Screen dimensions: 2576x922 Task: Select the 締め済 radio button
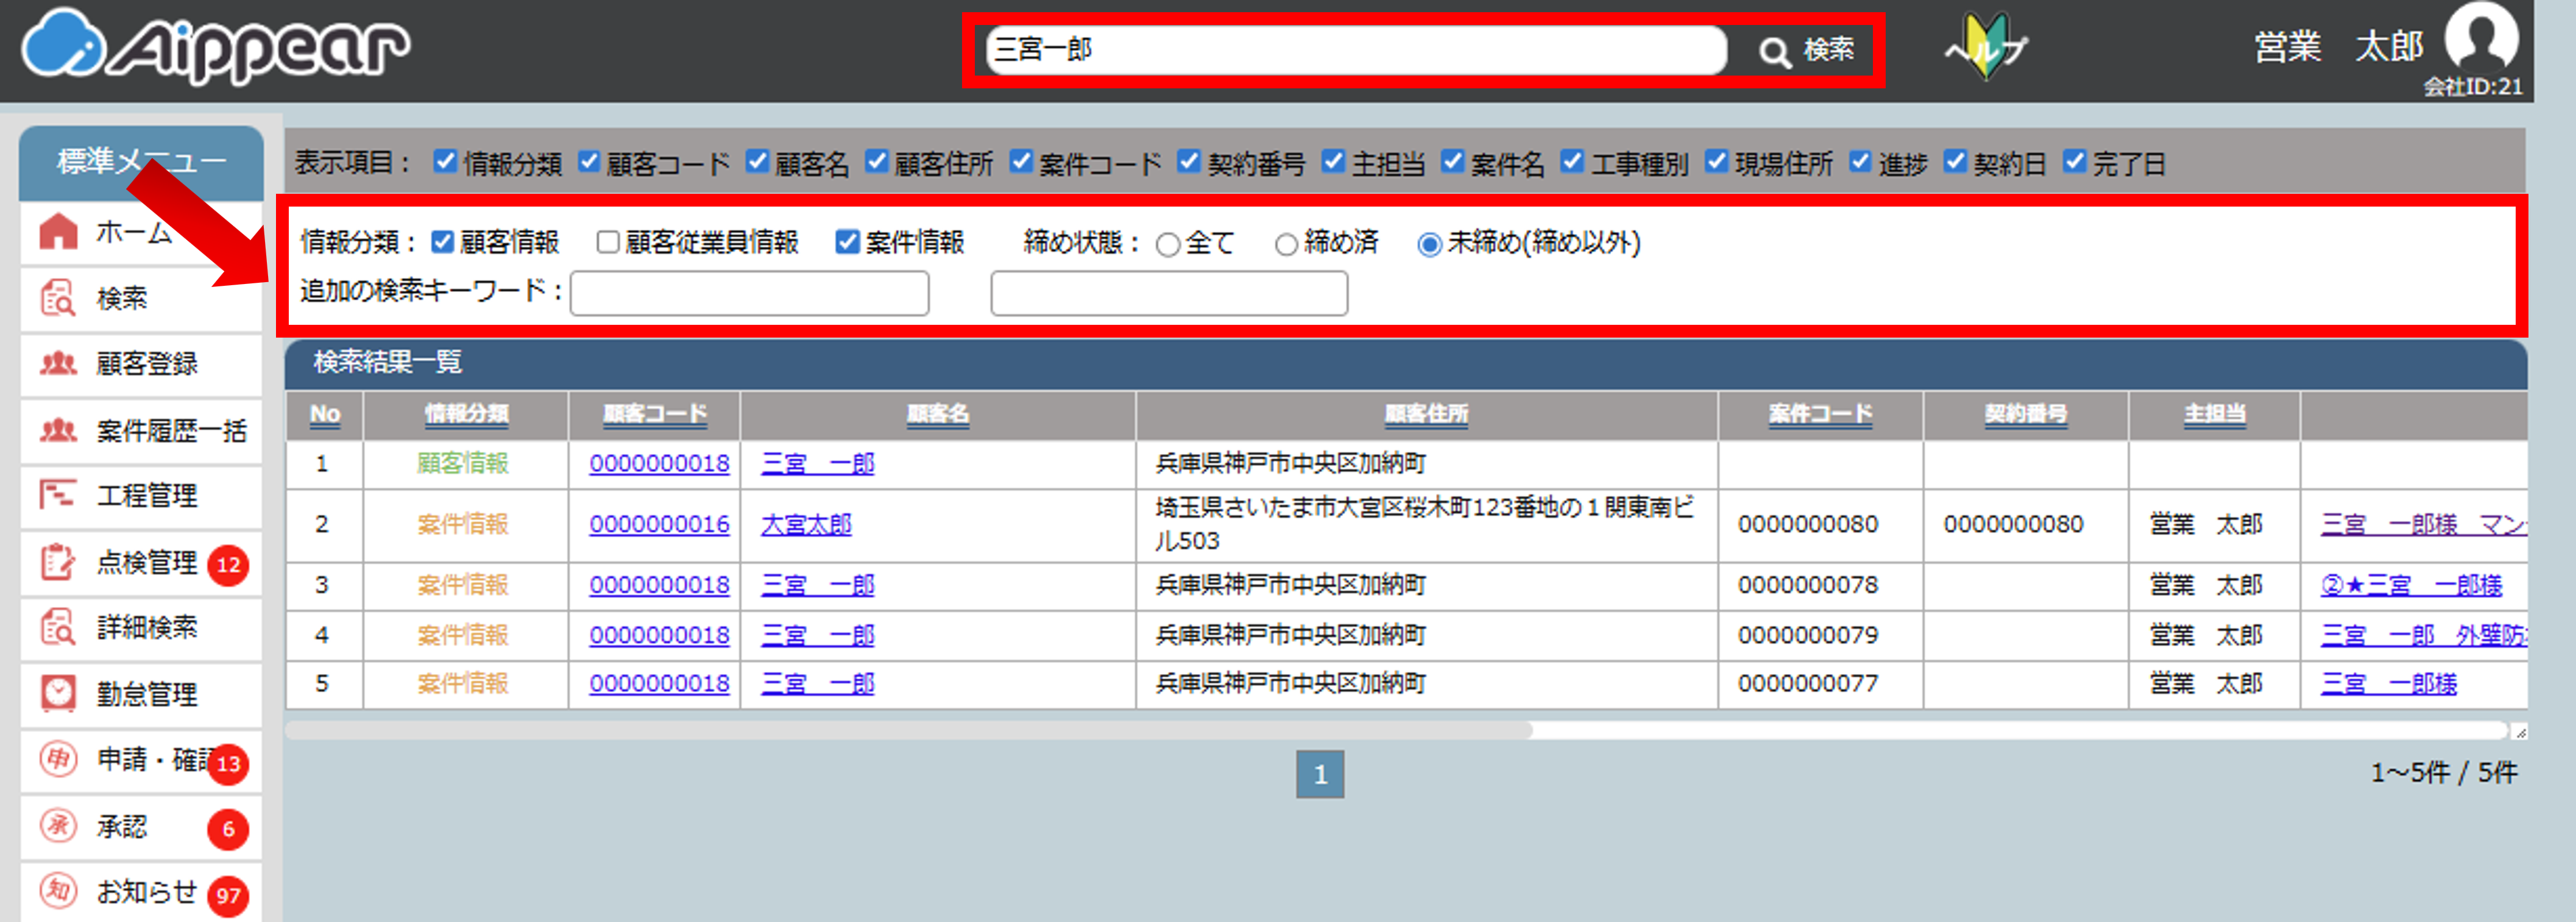pos(1286,244)
